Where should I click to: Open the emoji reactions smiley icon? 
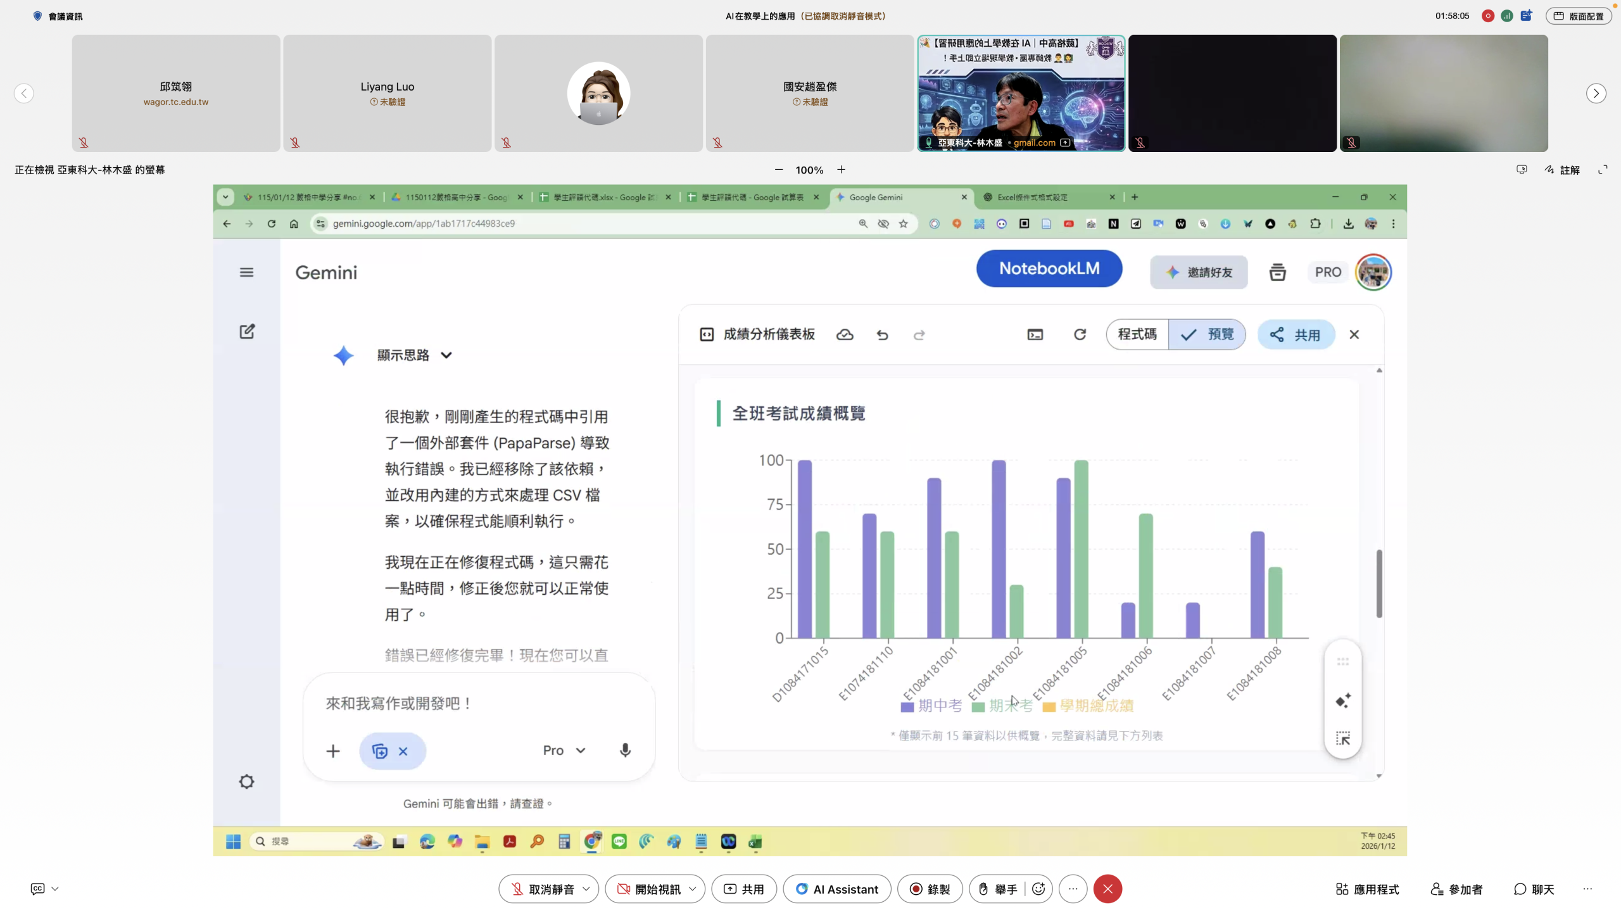pos(1038,889)
